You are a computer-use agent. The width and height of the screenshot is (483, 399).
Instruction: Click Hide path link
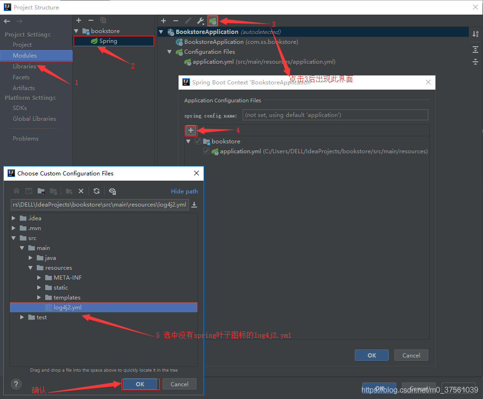(184, 191)
